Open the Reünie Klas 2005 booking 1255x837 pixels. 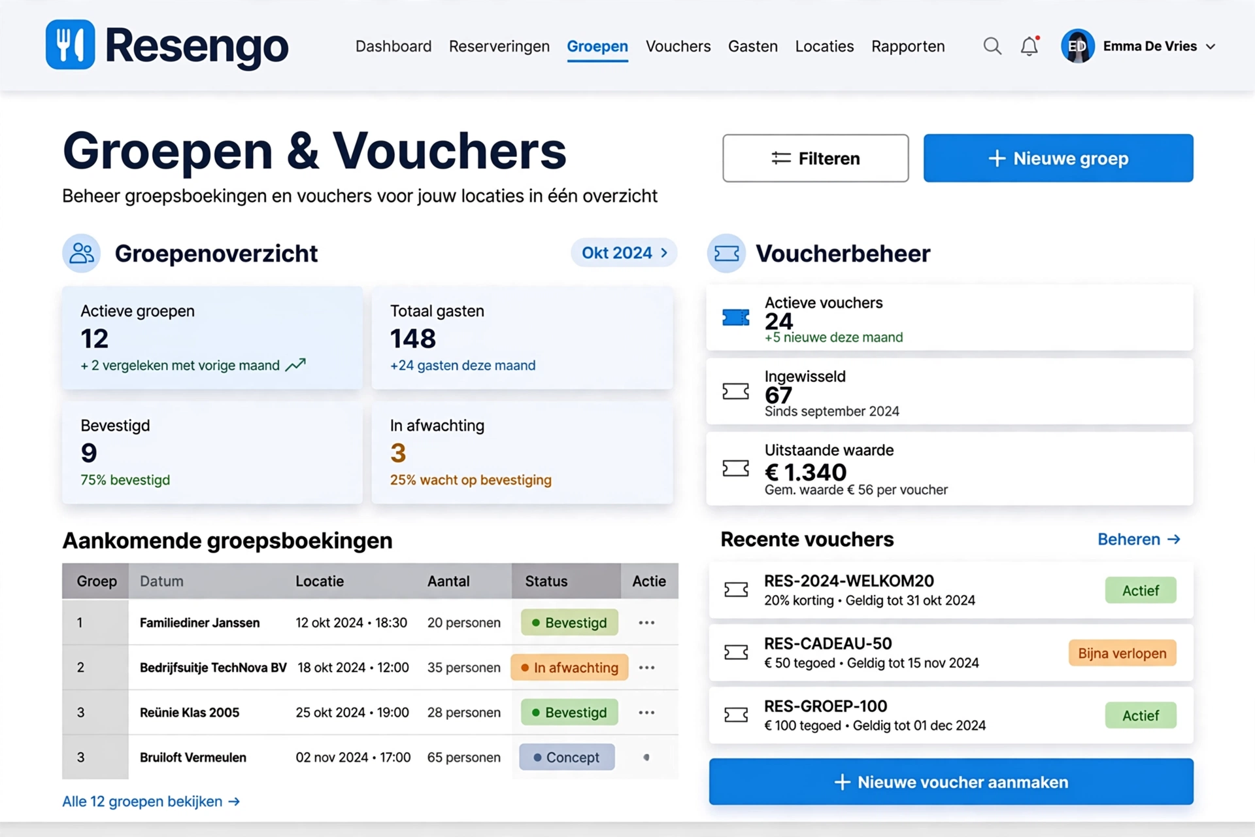point(190,712)
